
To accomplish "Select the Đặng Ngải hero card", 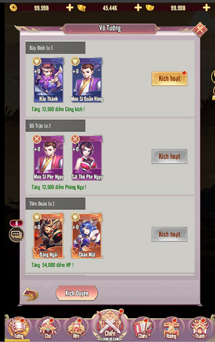I will (48, 236).
